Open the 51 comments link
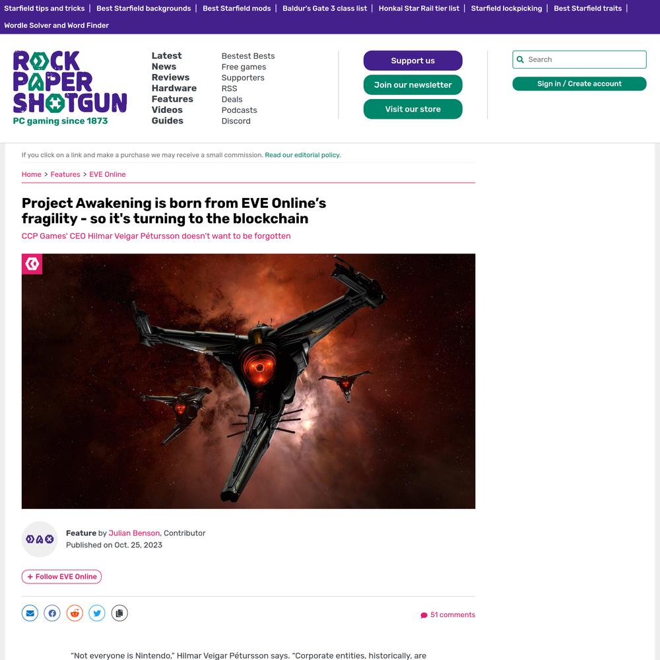The height and width of the screenshot is (660, 660). (x=448, y=615)
